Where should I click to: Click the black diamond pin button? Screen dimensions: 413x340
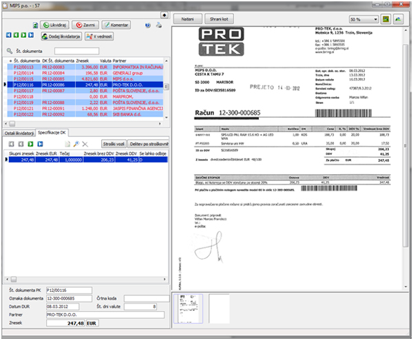pyautogui.click(x=165, y=15)
